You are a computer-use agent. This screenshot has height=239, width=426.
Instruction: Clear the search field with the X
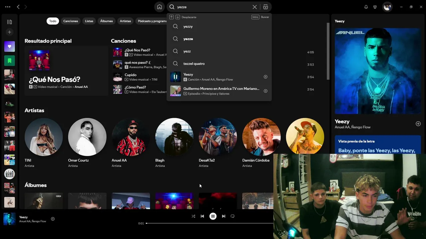click(255, 7)
